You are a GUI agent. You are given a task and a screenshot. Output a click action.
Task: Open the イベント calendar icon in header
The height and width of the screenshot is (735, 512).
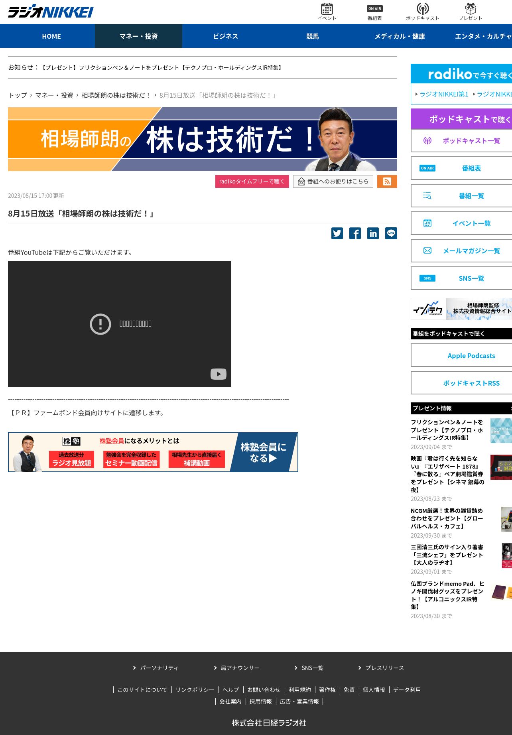tap(327, 12)
